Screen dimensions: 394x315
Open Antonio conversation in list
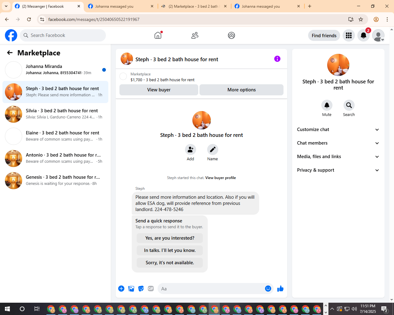(x=55, y=158)
